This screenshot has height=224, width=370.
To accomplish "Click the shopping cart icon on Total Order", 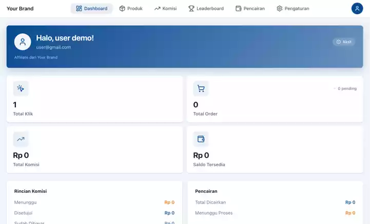I will click(x=201, y=88).
